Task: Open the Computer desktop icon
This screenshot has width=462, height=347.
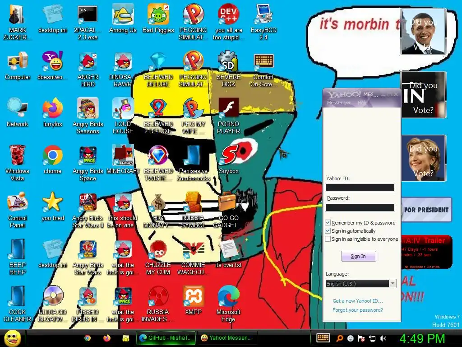Action: point(18,66)
